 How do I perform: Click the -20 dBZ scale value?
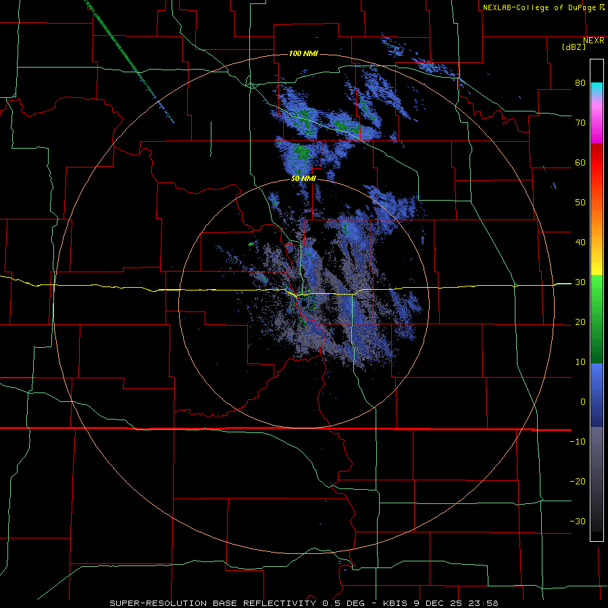pos(578,482)
